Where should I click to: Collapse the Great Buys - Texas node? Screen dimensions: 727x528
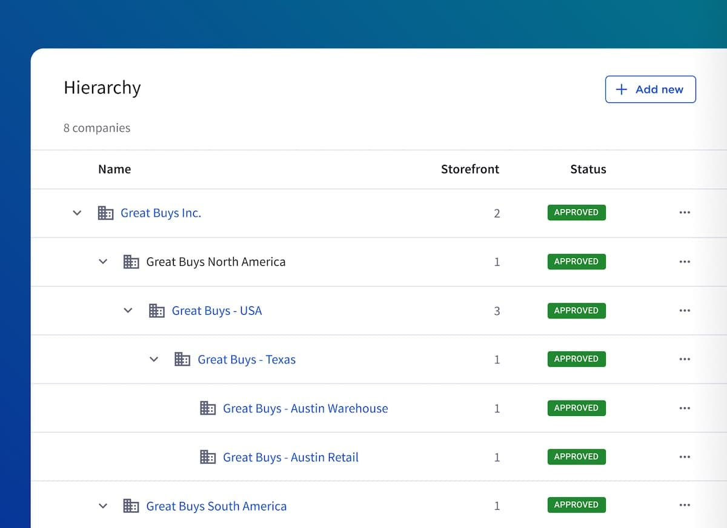click(154, 360)
